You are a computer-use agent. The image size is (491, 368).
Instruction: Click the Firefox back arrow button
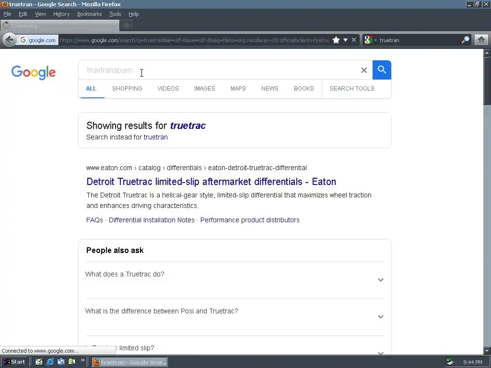pos(10,40)
